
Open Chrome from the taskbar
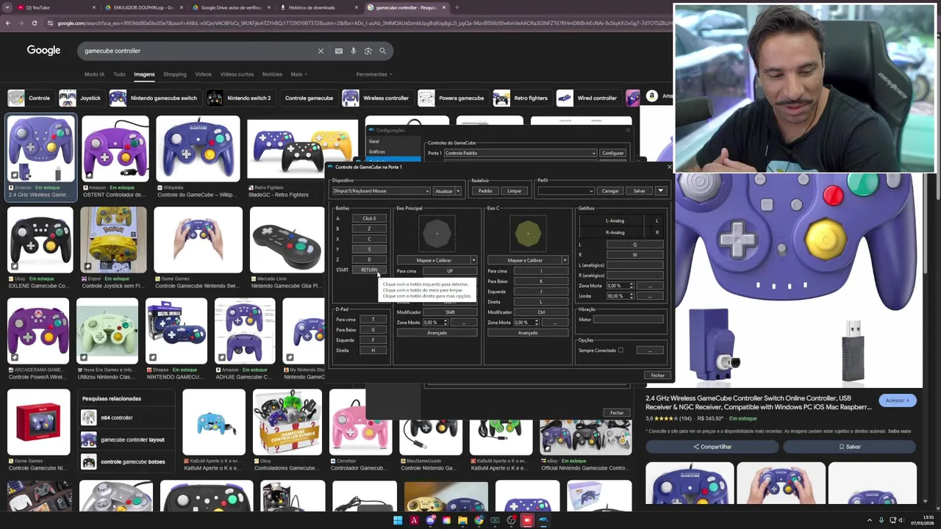[479, 520]
